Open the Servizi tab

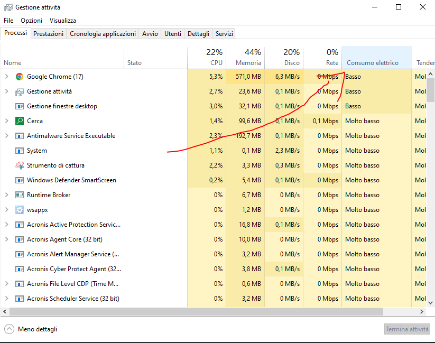tap(224, 34)
